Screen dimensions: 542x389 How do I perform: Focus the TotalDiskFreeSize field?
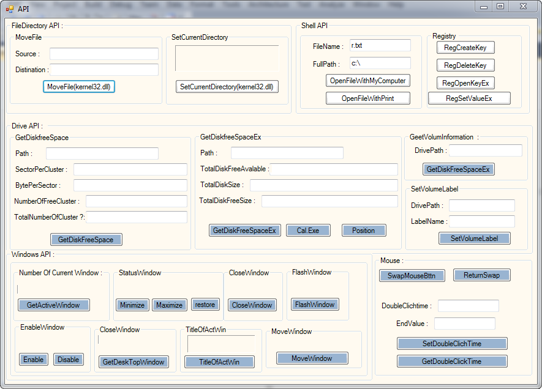click(x=329, y=201)
